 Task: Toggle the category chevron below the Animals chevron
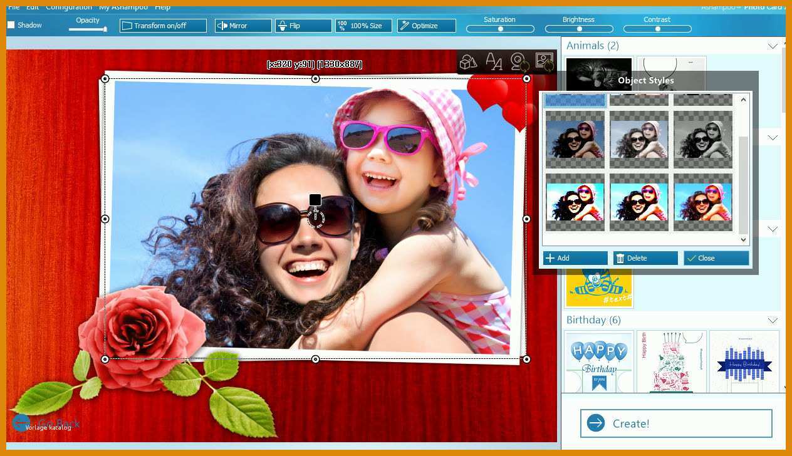[x=773, y=138]
